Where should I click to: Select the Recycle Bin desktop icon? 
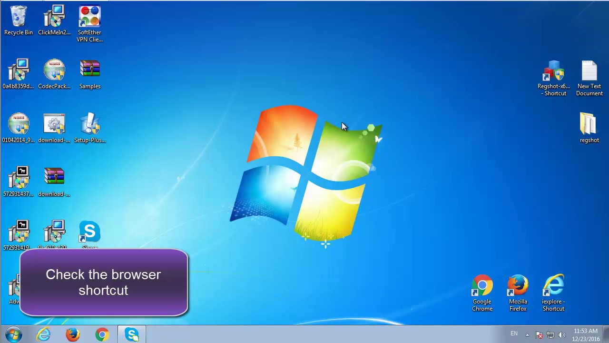tap(18, 20)
